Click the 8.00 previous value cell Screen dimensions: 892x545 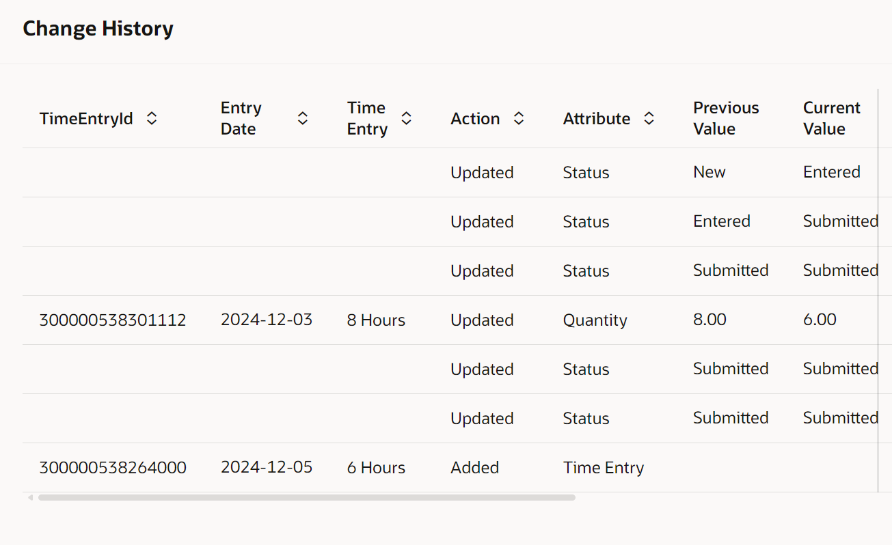[709, 320]
